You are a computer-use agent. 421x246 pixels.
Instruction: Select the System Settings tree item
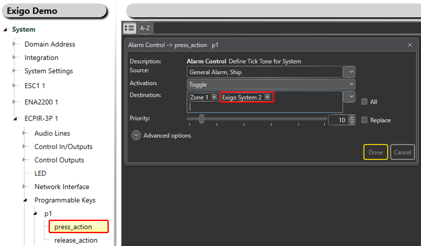click(x=49, y=71)
